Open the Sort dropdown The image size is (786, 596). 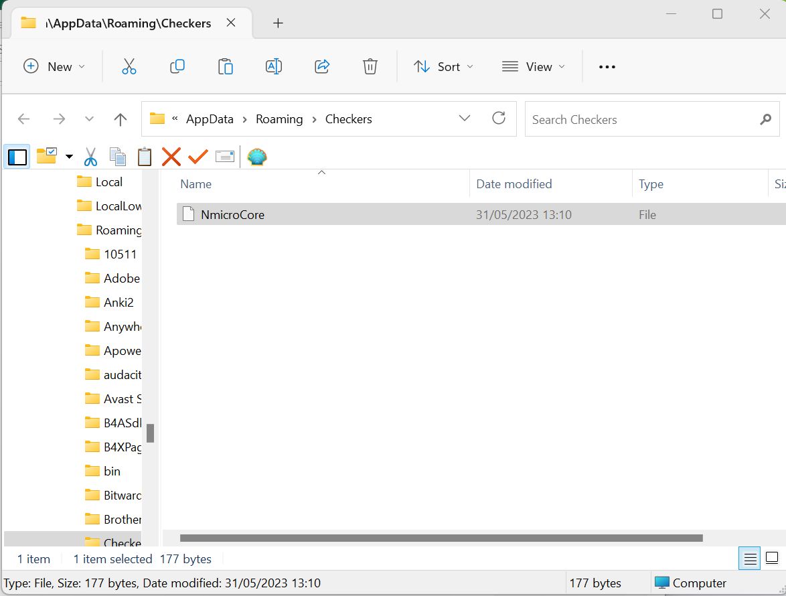443,67
